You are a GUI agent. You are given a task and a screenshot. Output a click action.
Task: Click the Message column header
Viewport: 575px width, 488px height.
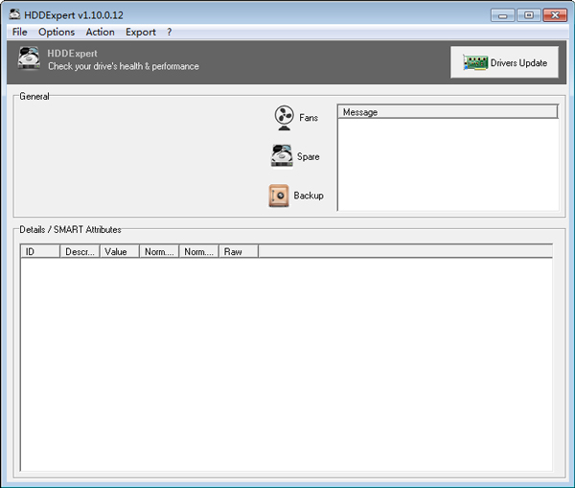(448, 112)
